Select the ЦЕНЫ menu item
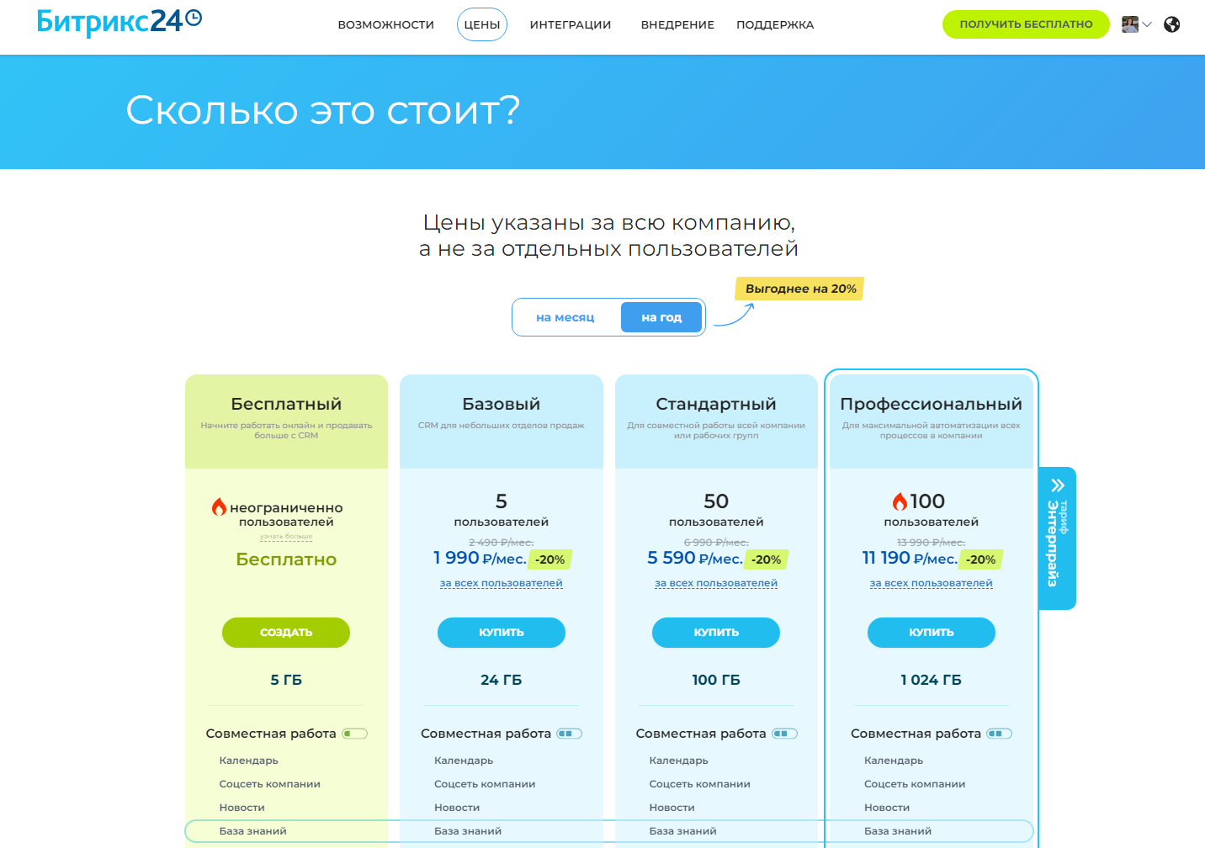1205x848 pixels. point(482,24)
